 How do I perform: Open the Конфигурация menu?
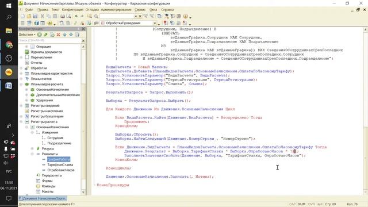[72, 10]
